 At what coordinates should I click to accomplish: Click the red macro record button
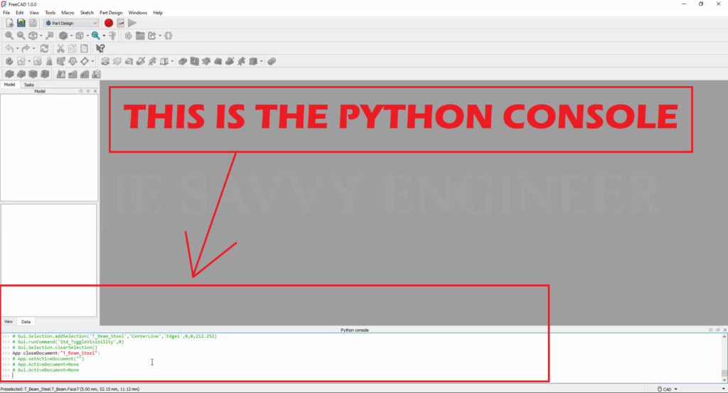(x=109, y=23)
